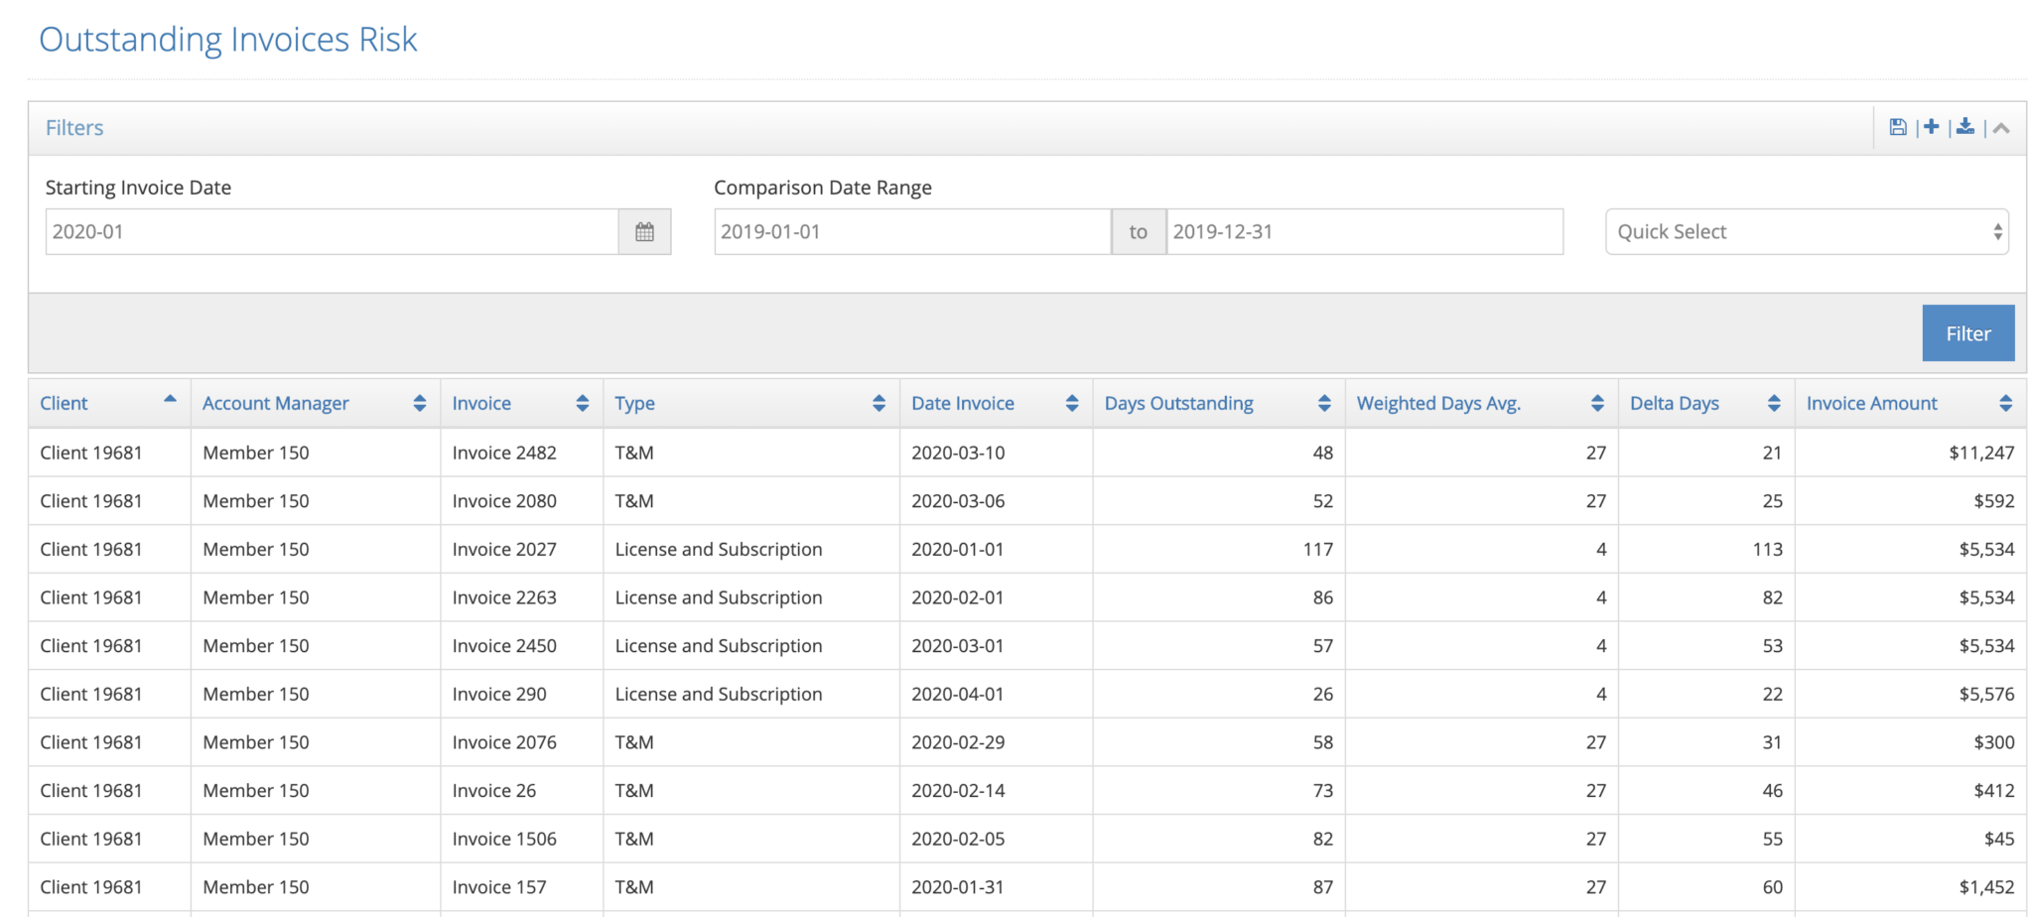The height and width of the screenshot is (917, 2033).
Task: Click the comparison range end date field
Action: coord(1363,232)
